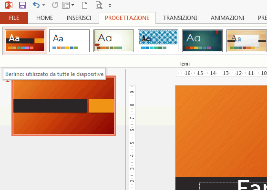The width and height of the screenshot is (267, 190).
Task: Select the PROGETTAZIONE tab
Action: click(127, 18)
